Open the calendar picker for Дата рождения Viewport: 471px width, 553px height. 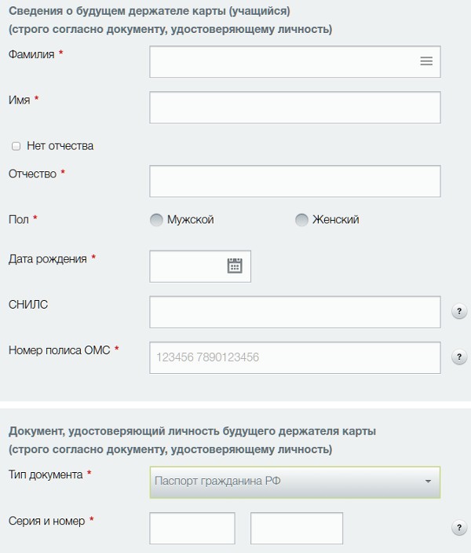(x=235, y=266)
